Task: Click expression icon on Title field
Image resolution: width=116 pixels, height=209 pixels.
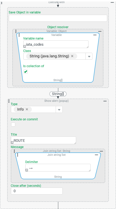Action: (12, 143)
